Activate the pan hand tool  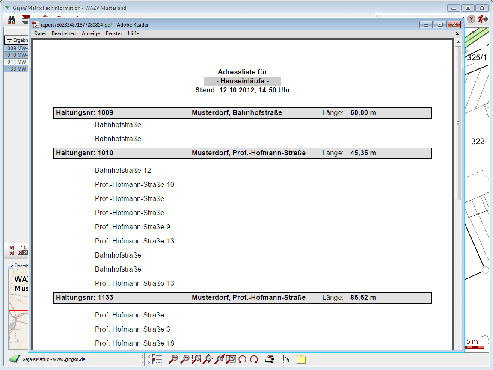pos(285,359)
